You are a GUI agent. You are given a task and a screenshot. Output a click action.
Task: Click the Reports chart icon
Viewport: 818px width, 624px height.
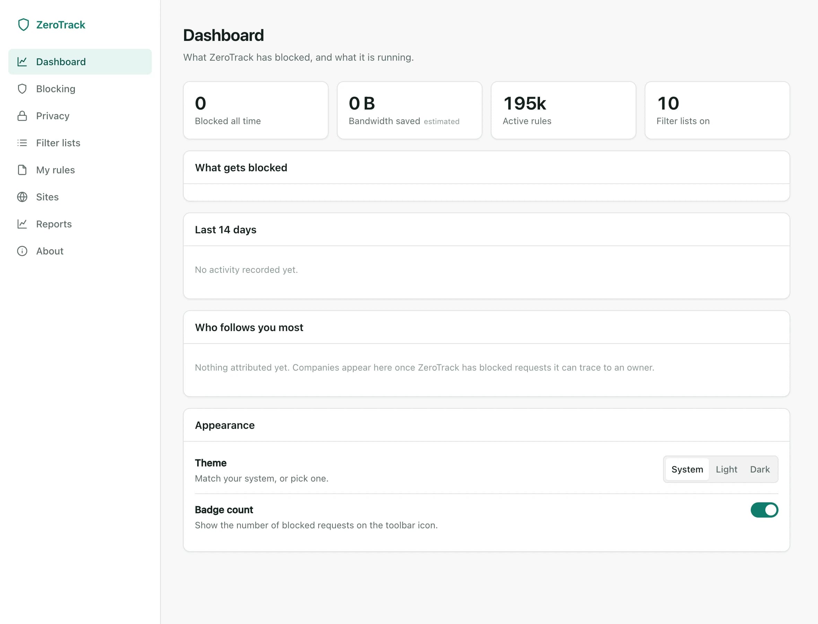pyautogui.click(x=22, y=224)
